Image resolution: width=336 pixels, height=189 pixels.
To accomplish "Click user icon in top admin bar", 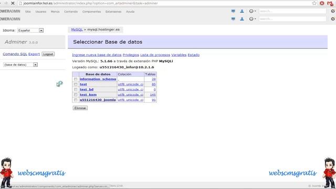I will pyautogui.click(x=242, y=11).
